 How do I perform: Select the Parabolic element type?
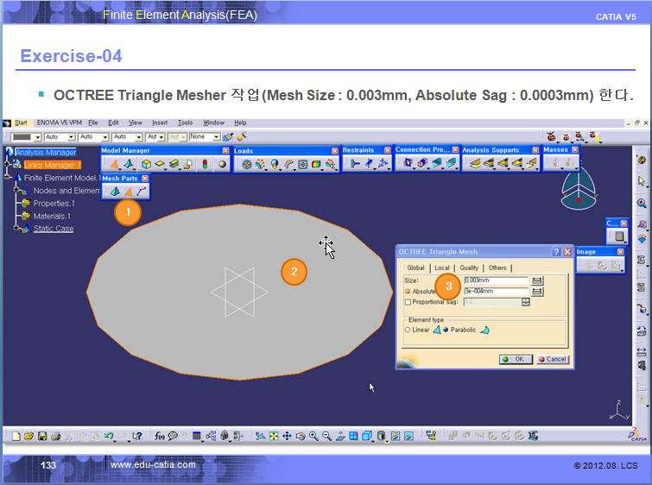pos(446,330)
